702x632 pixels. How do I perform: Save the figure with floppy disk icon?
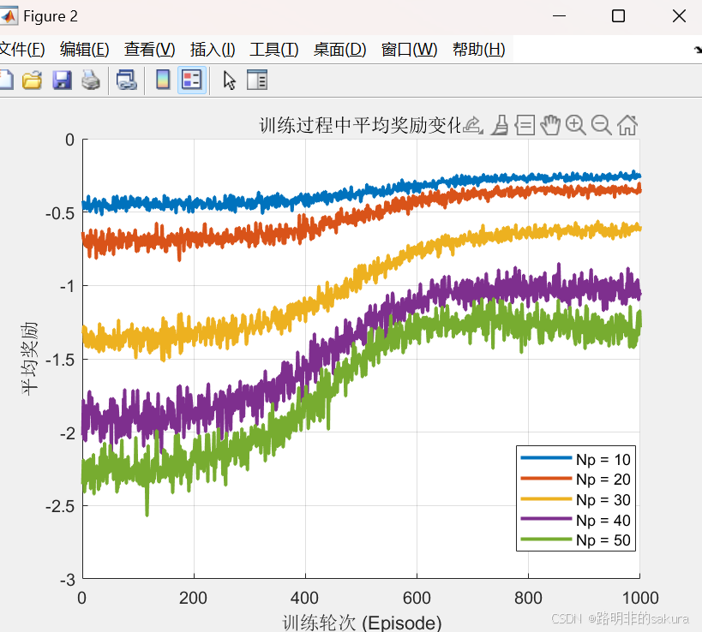click(x=62, y=80)
